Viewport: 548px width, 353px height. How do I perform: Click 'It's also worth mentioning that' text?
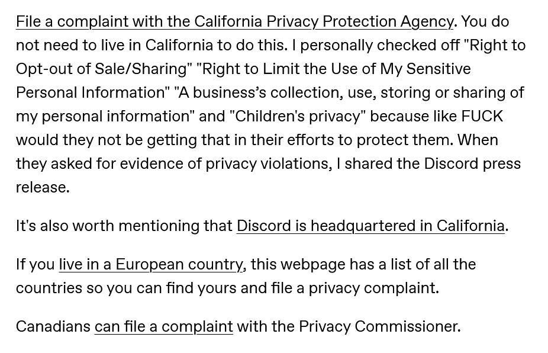pos(124,226)
